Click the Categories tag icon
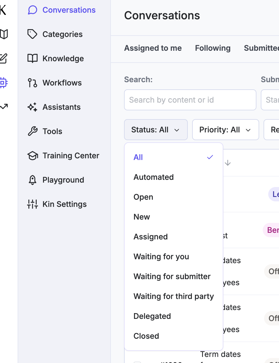Screen dimensions: 279x363 coord(32,34)
